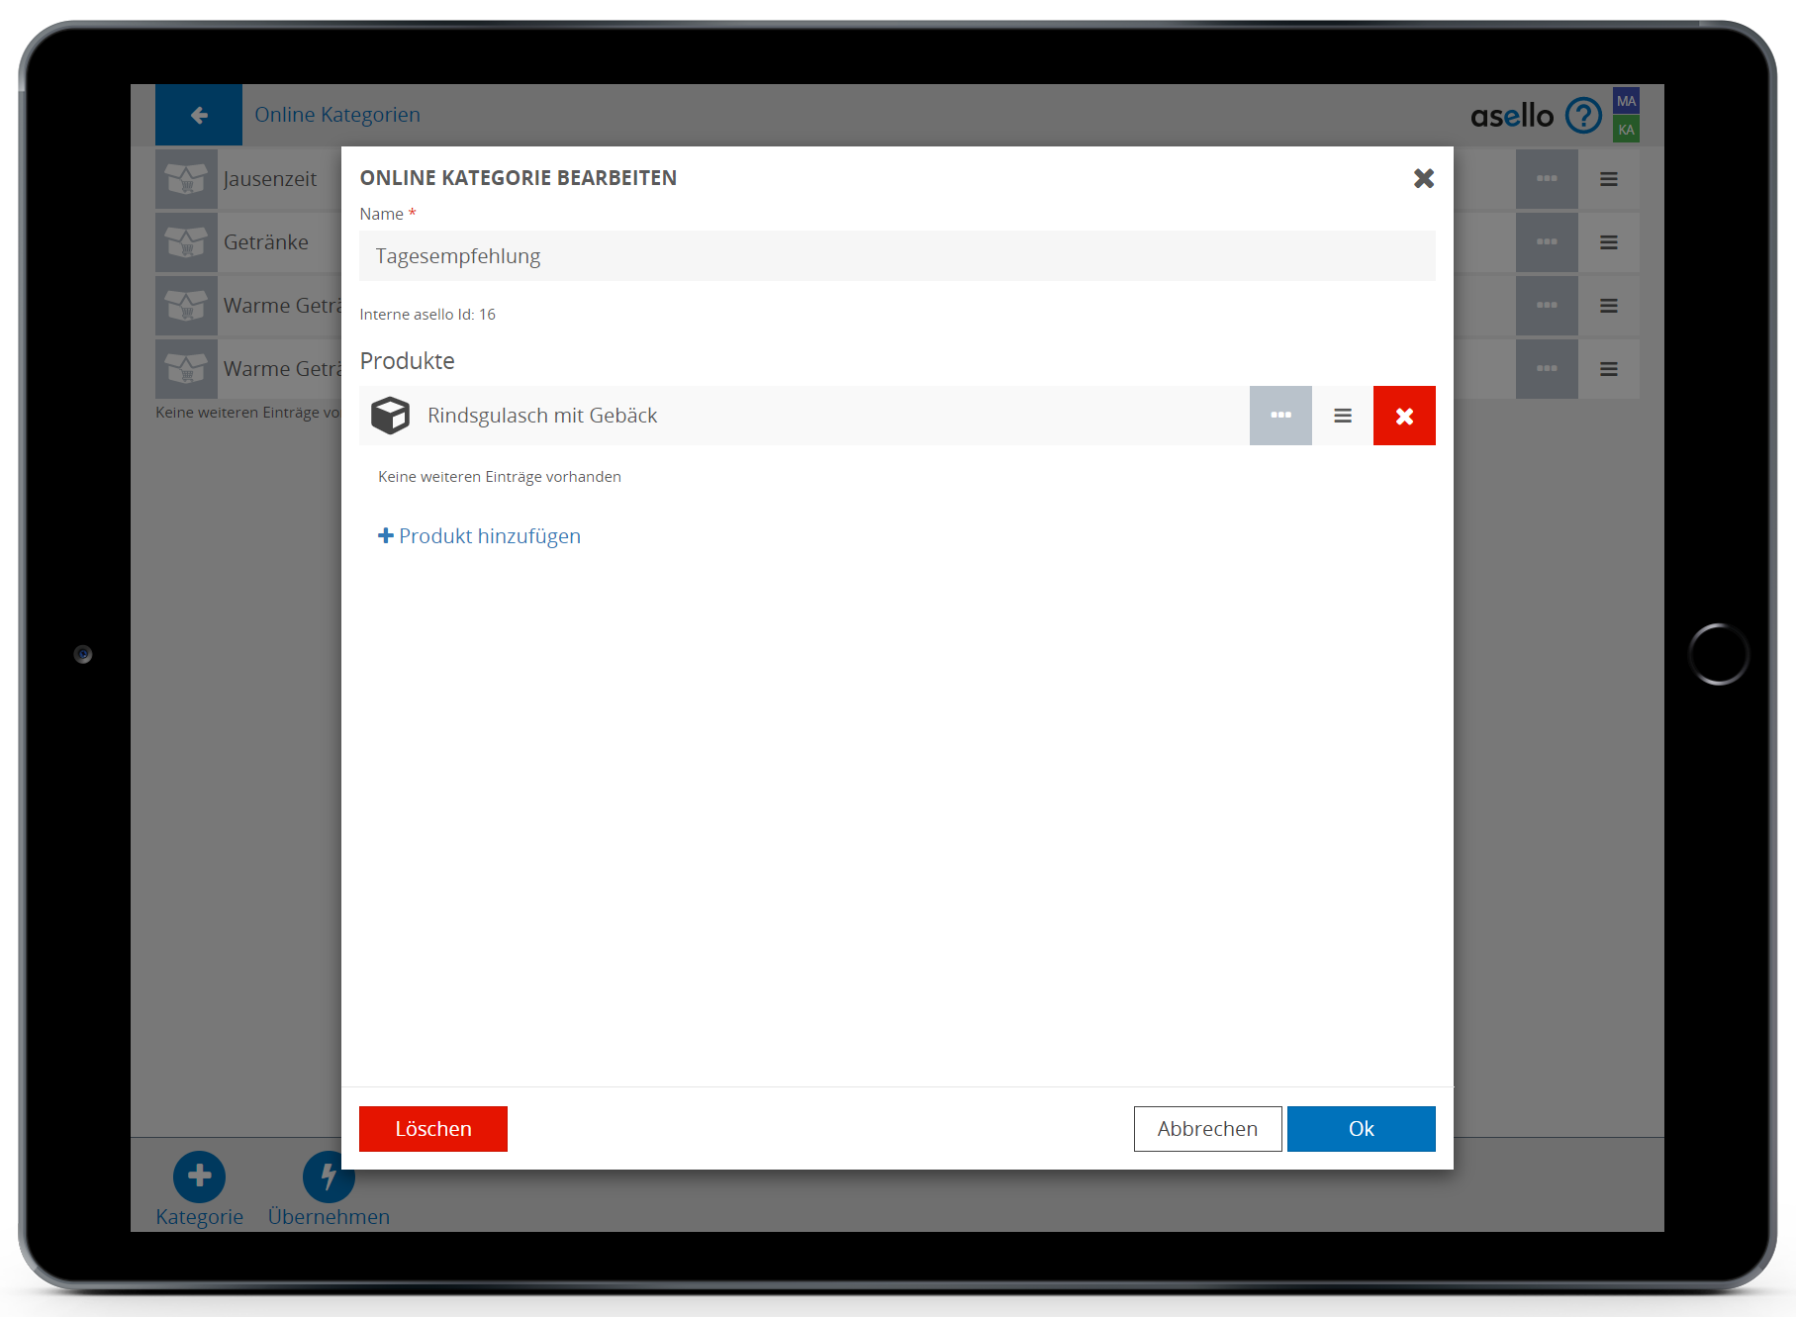Confirm with the Ok button
The image size is (1796, 1317).
point(1361,1129)
